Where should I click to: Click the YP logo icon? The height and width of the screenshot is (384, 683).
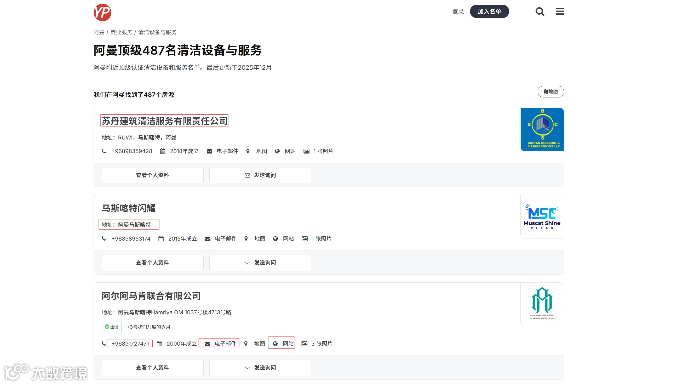pyautogui.click(x=102, y=12)
